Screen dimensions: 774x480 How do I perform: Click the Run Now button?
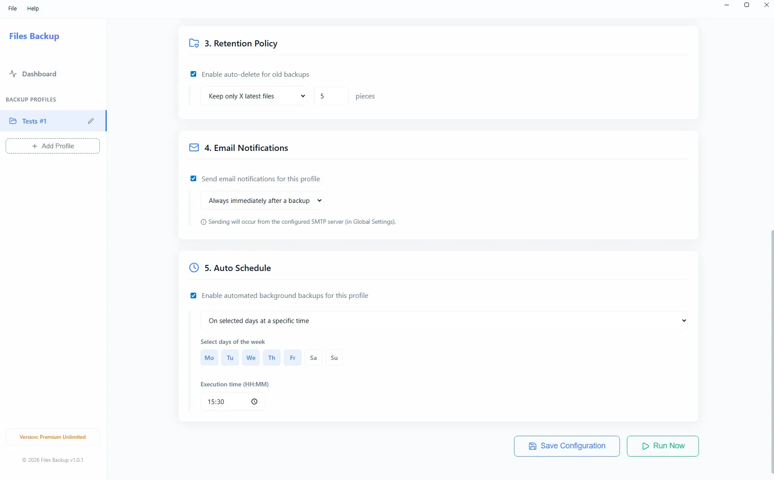coord(663,446)
